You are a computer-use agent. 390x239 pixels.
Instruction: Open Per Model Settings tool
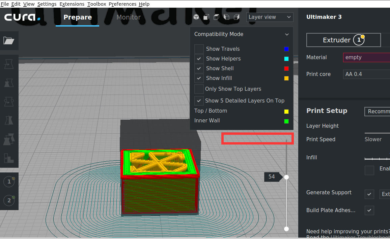9,139
